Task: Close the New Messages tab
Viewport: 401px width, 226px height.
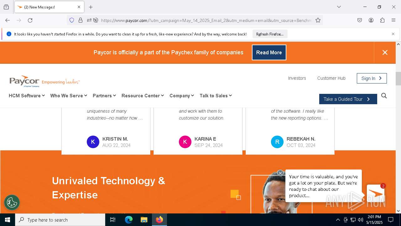Action: pos(79,7)
